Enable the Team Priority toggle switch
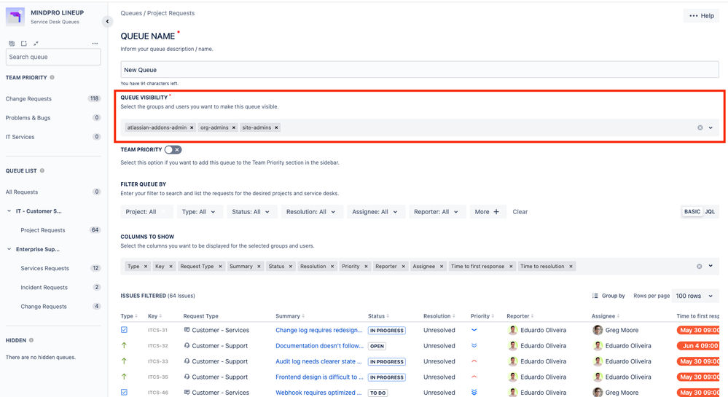Viewport: 728px width, 397px height. (x=173, y=149)
